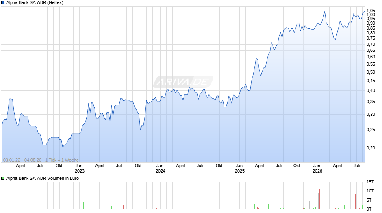Click the blue Alpha Bank legend square
The height and width of the screenshot is (213, 382).
[3, 3]
